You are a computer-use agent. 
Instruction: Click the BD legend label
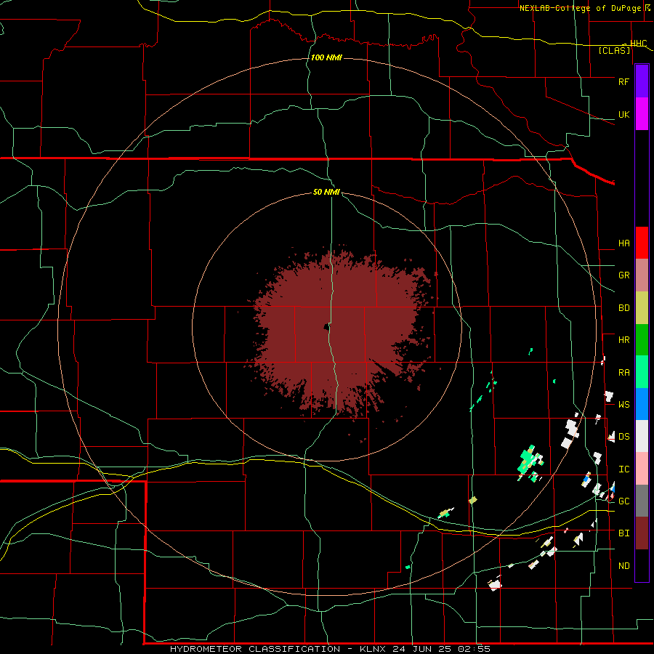point(623,308)
